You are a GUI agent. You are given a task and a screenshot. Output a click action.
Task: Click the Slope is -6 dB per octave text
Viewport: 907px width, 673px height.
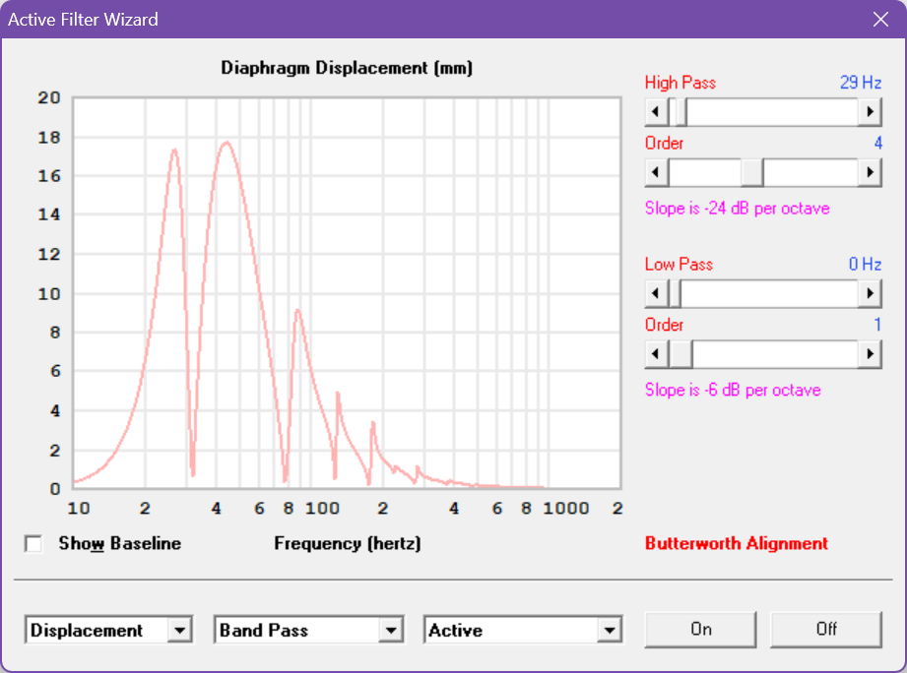pos(733,390)
